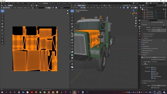Toggle camera view icon in 3D viewport
The height and width of the screenshot is (94, 167).
pyautogui.click(x=136, y=23)
